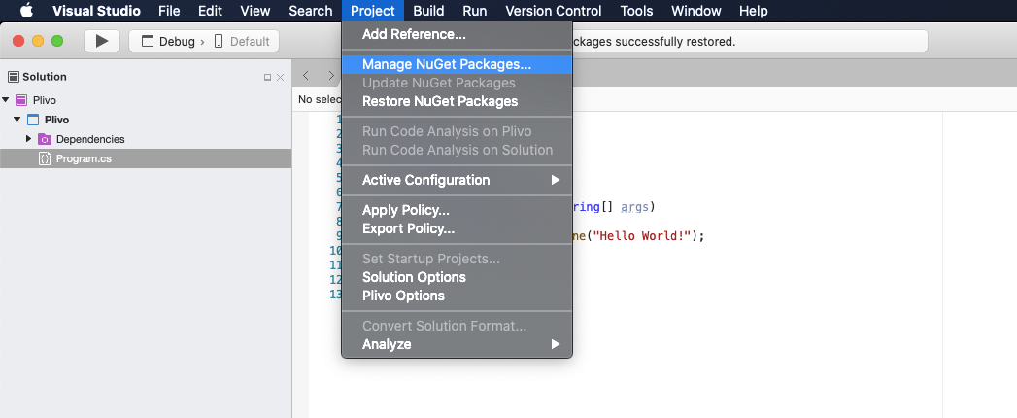The height and width of the screenshot is (418, 1017).
Task: Choose Restore NuGet Packages
Action: pyautogui.click(x=458, y=101)
